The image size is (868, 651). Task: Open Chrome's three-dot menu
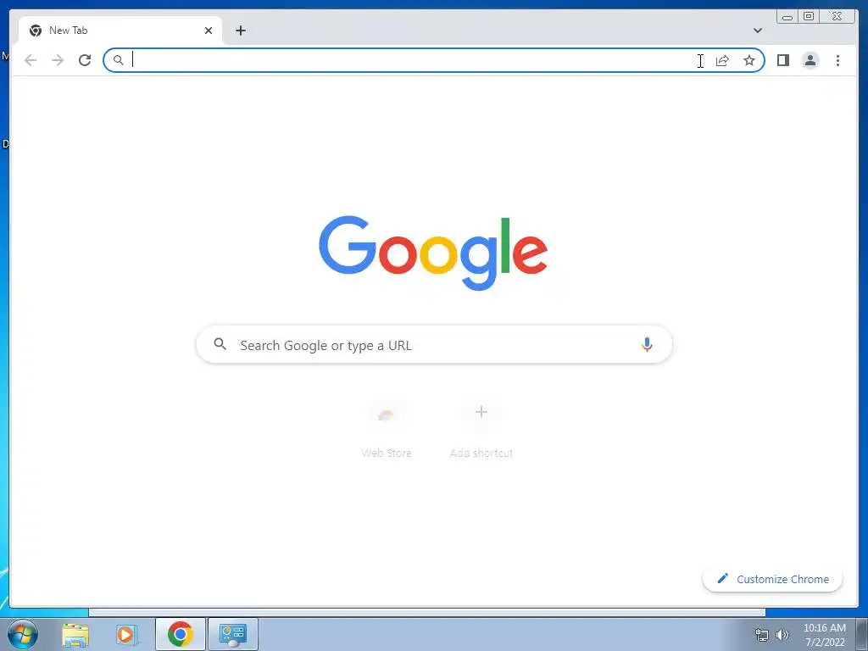837,60
